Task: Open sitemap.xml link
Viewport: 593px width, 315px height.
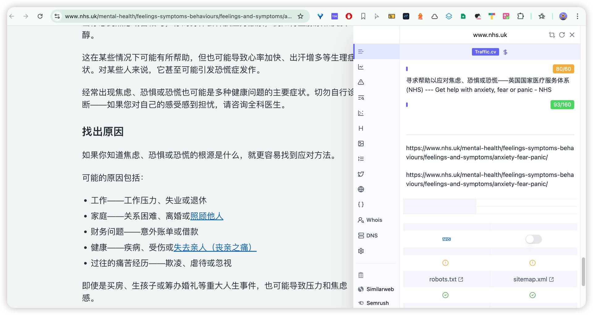Action: (533, 279)
